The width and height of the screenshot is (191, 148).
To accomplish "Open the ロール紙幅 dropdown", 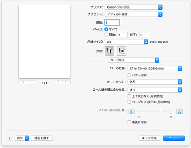I will [x=155, y=68].
